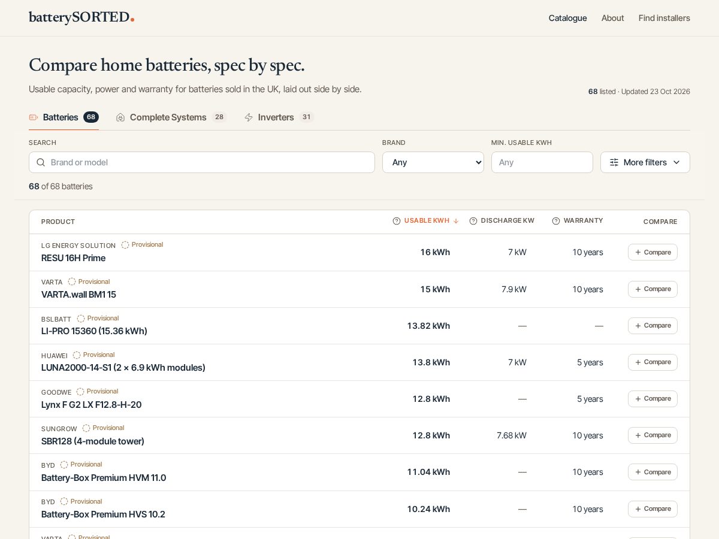
Task: Click the 16 kWh capacity value
Action: (435, 252)
